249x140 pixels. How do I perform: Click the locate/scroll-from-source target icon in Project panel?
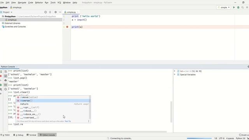[x=46, y=12]
